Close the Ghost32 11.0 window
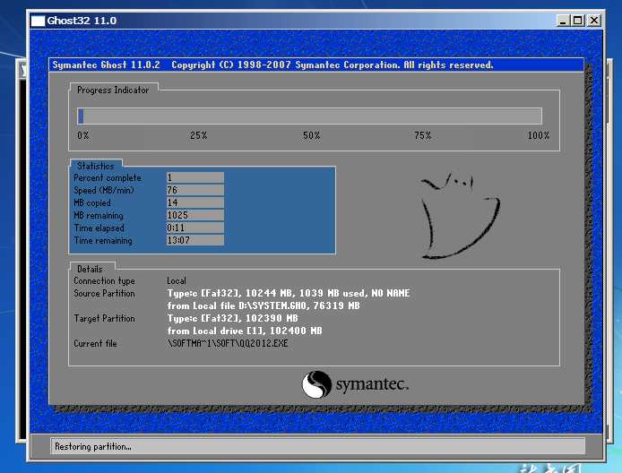This screenshot has height=473, width=622. (594, 21)
